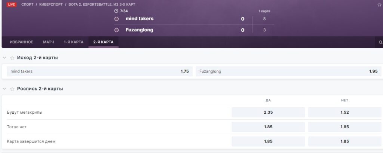Click the clock icon beside 7:34
Screen dimensions: 383x153
[x=116, y=11]
